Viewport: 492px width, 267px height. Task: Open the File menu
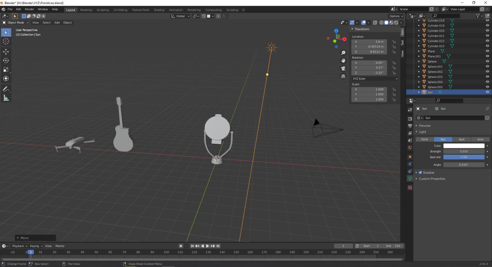[x=10, y=9]
